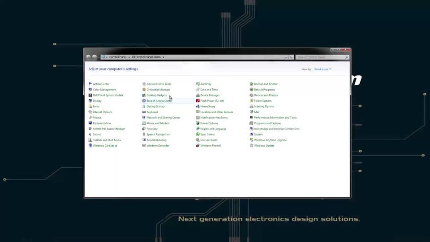
Task: Open the Getting Started link
Action: click(155, 107)
